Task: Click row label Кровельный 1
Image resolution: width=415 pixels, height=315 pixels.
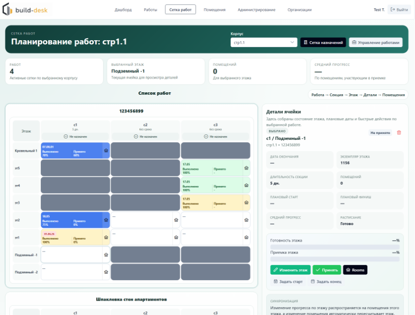Action: [26, 150]
